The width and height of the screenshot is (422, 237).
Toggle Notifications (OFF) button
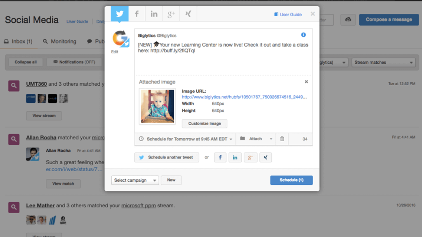coord(74,62)
